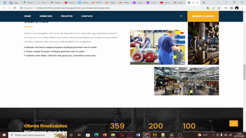
Task: Open Microsoft Word from the taskbar
Action: (x=138, y=135)
